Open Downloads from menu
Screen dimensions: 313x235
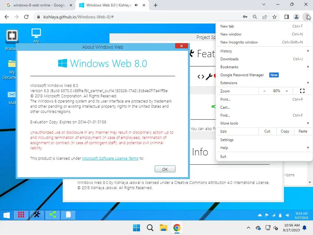click(264, 59)
